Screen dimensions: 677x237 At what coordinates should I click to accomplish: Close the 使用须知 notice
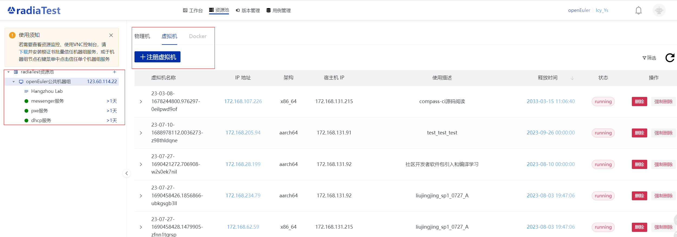111,35
